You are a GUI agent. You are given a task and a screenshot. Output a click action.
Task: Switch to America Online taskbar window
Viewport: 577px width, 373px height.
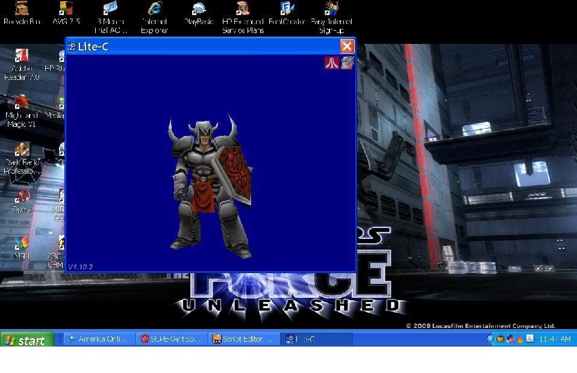pyautogui.click(x=99, y=339)
